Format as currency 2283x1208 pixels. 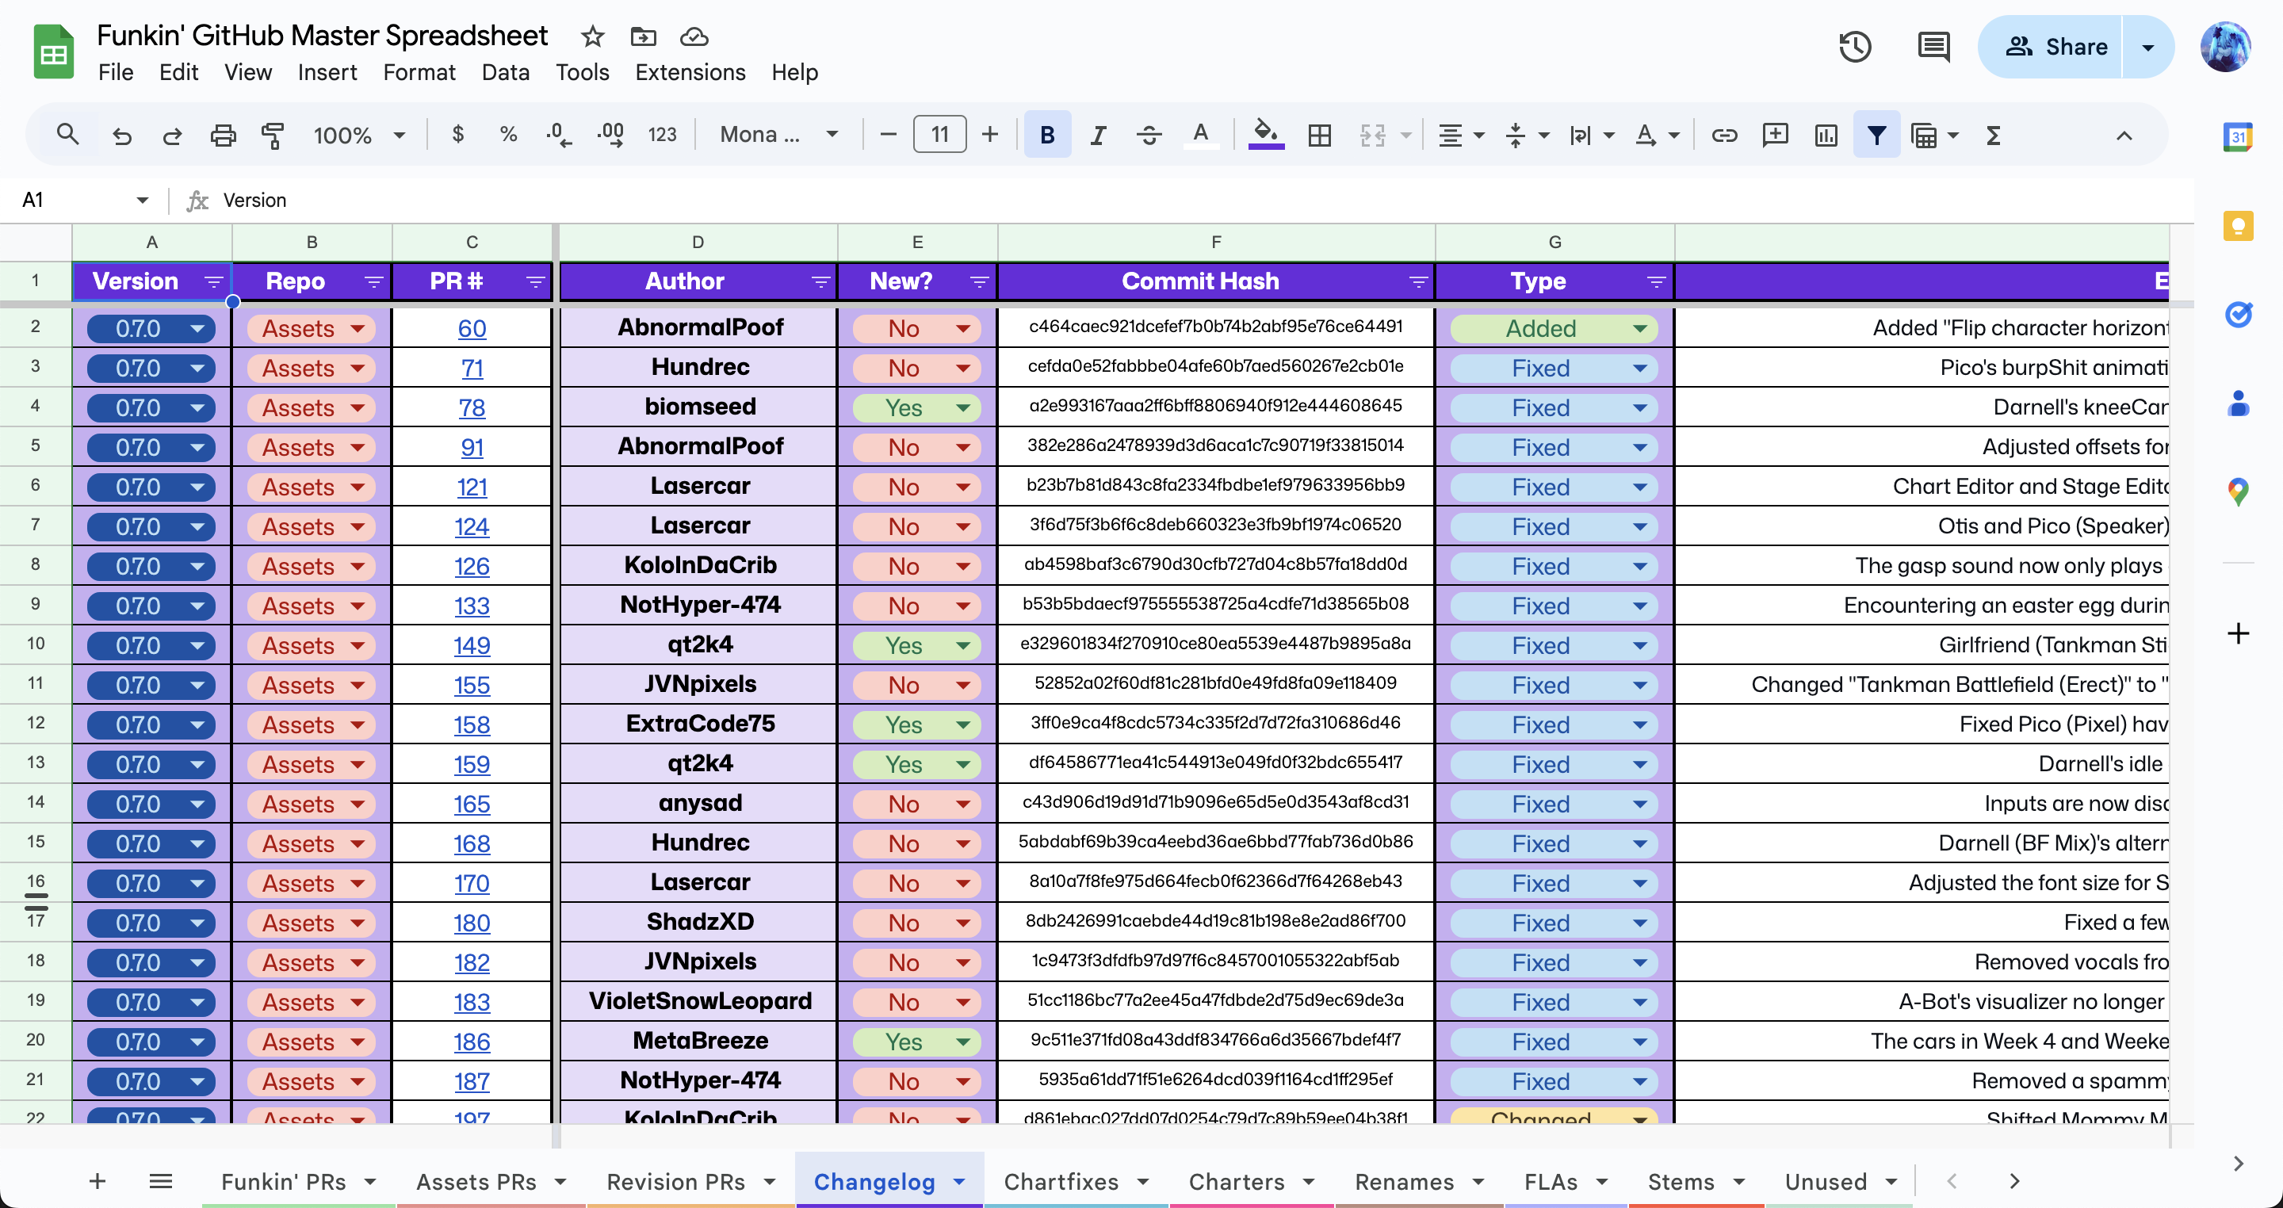[457, 135]
